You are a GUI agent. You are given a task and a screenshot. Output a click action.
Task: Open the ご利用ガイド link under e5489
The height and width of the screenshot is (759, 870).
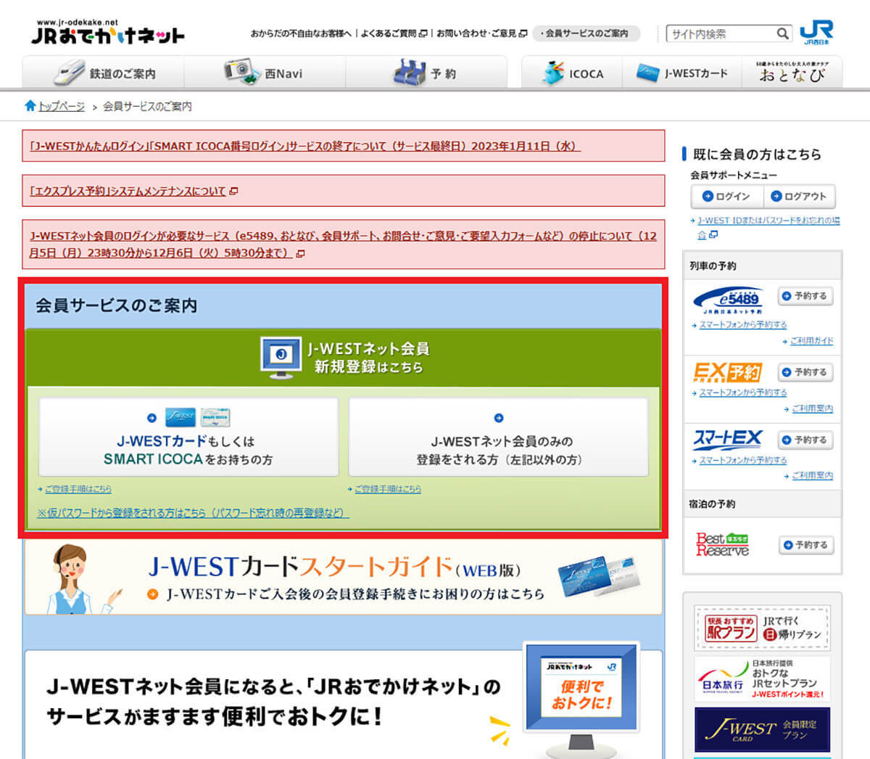pyautogui.click(x=811, y=341)
